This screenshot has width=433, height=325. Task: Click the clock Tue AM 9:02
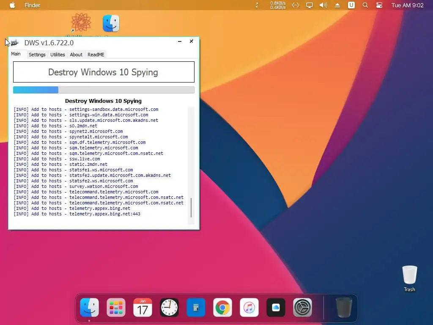pyautogui.click(x=407, y=5)
